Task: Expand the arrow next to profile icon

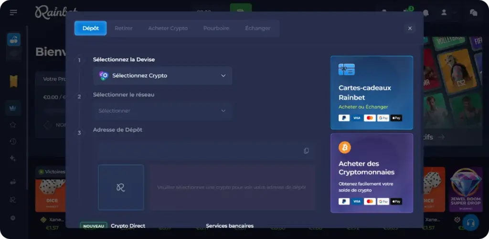Action: click(x=455, y=12)
